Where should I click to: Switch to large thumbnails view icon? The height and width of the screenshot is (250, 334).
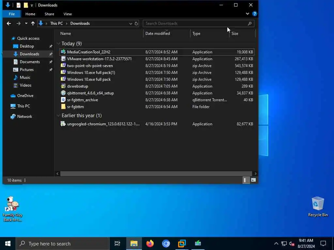click(x=253, y=180)
